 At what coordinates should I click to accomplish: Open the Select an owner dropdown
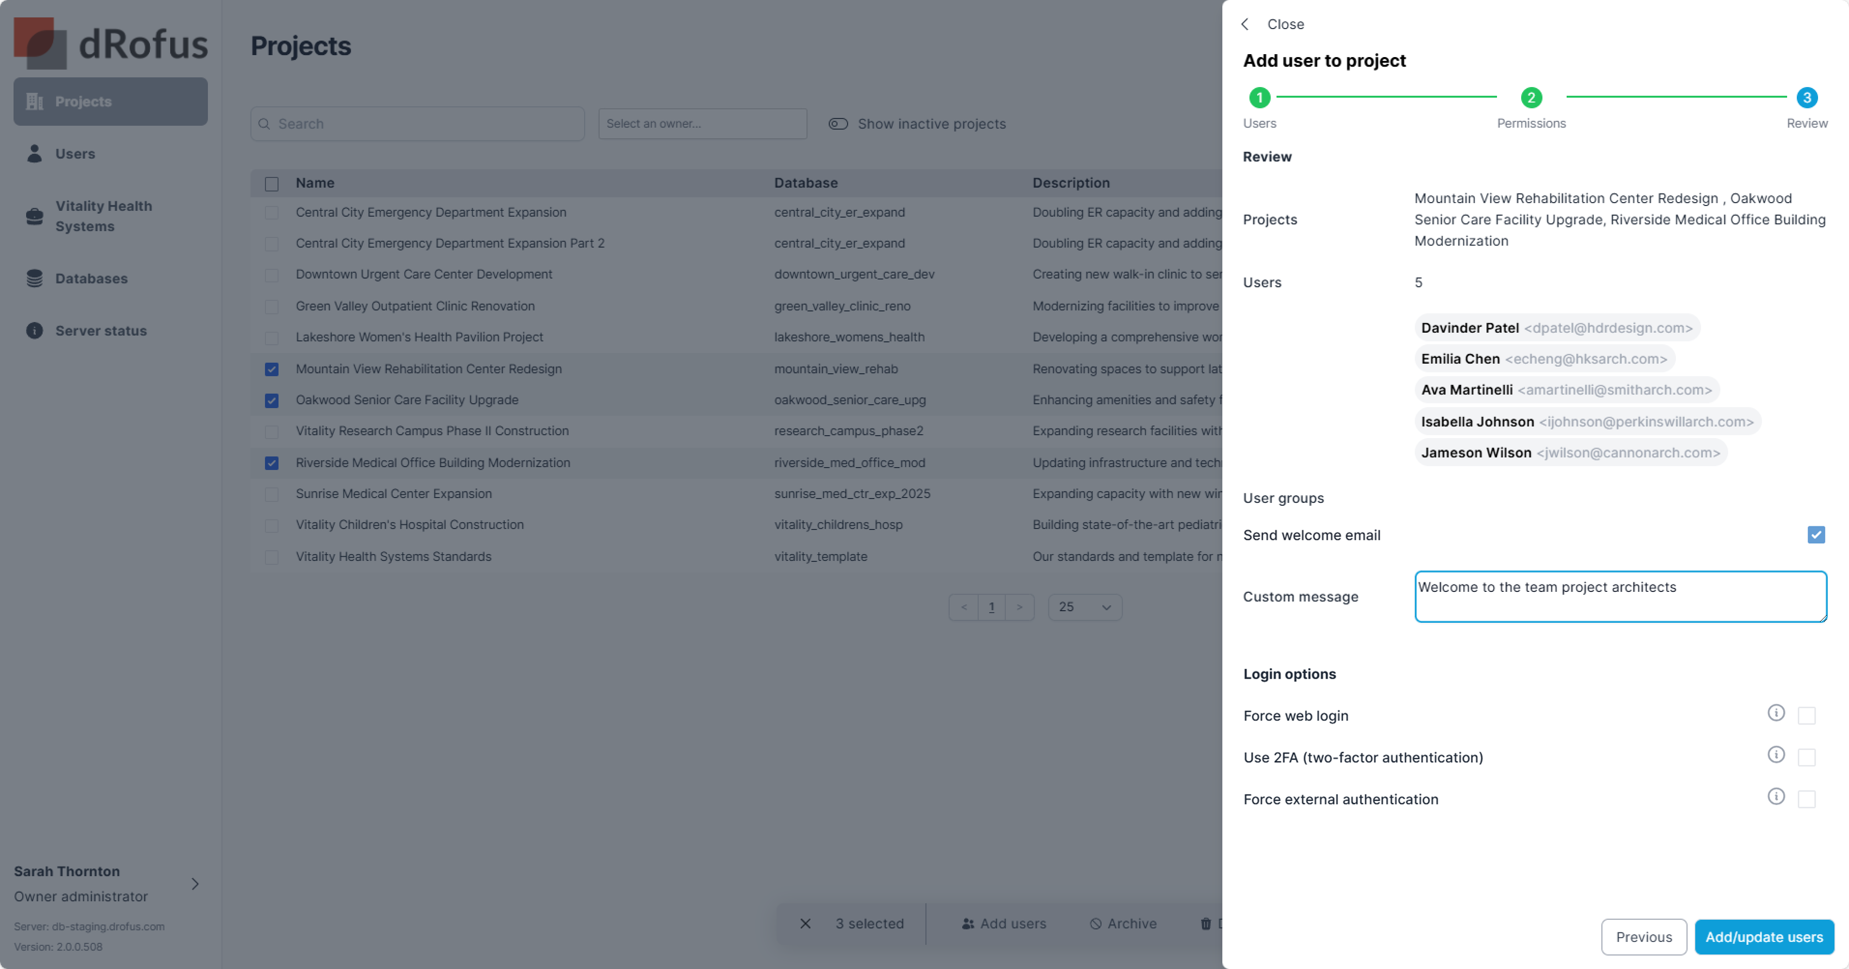click(703, 123)
